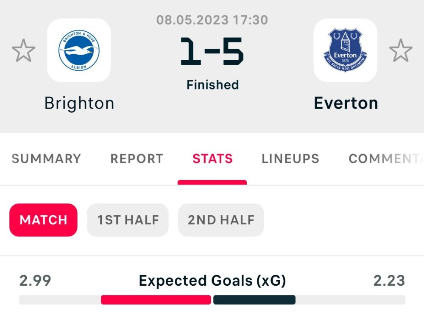Image resolution: width=424 pixels, height=323 pixels.
Task: Select the Stats tab
Action: tap(212, 159)
